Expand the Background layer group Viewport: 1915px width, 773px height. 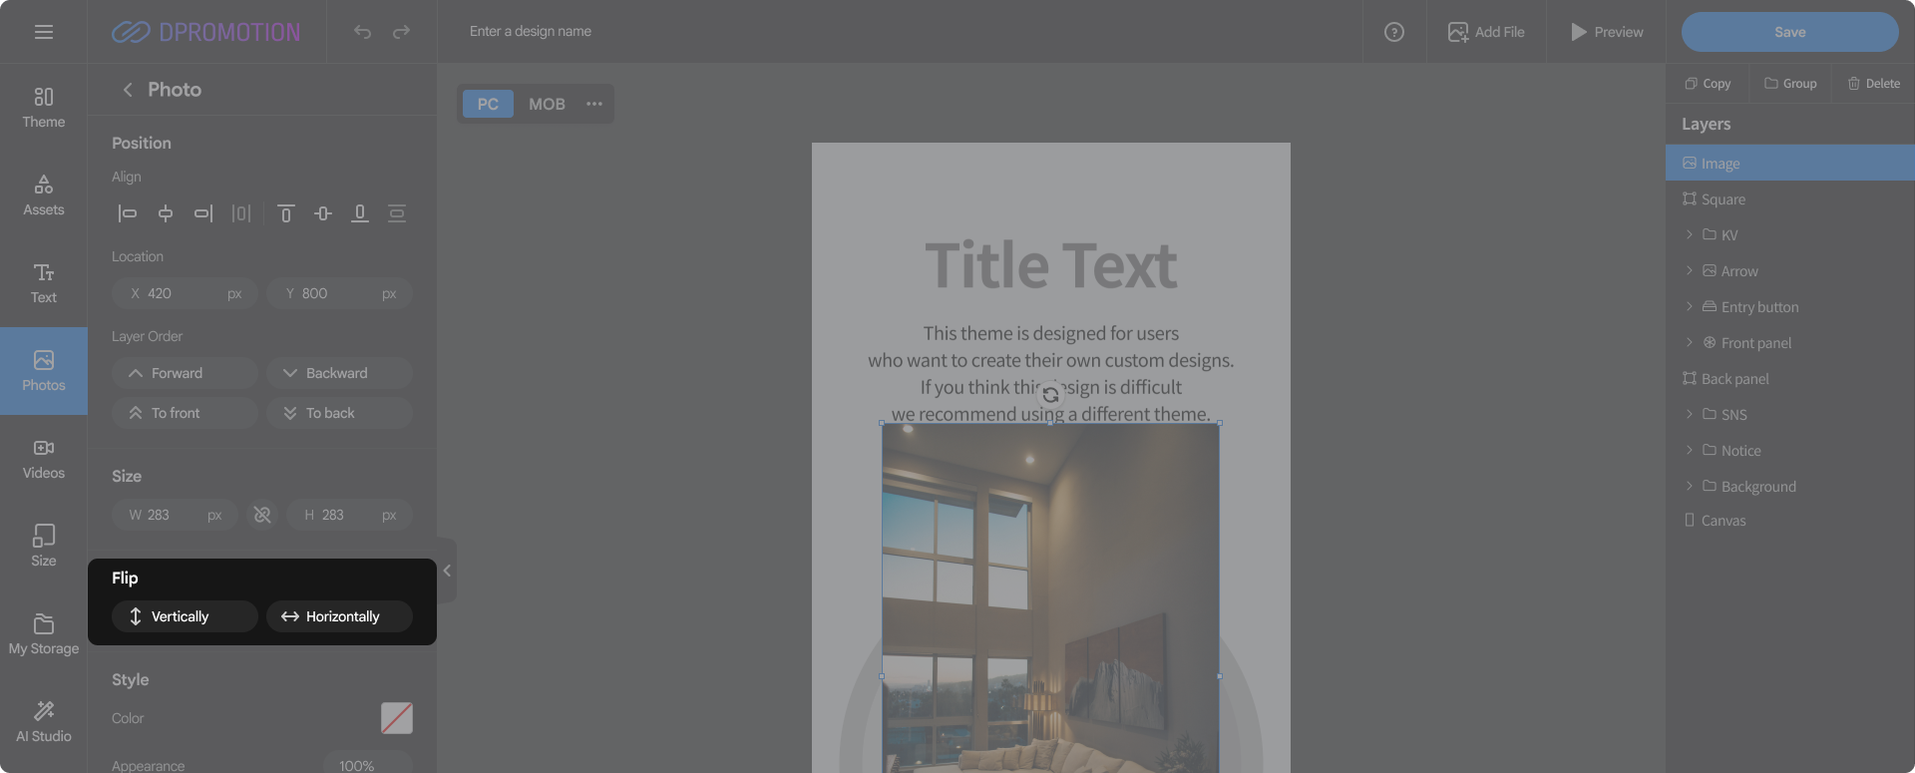(1690, 487)
